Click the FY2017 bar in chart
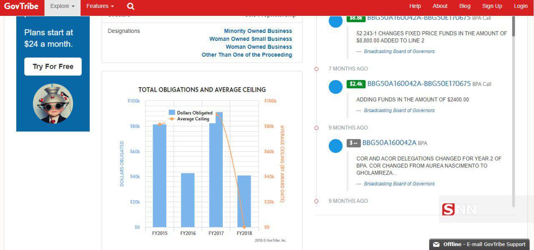The width and height of the screenshot is (534, 250). point(216,170)
